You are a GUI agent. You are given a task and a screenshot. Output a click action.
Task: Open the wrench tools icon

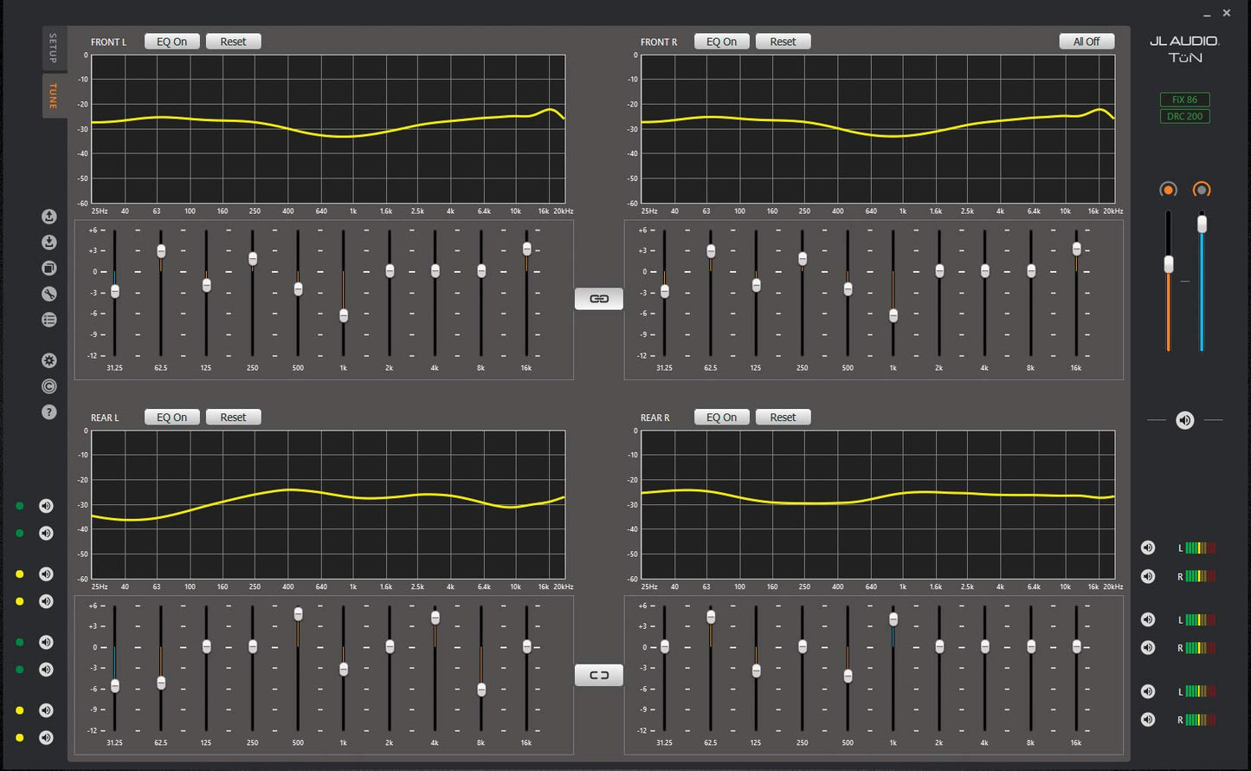click(x=49, y=295)
